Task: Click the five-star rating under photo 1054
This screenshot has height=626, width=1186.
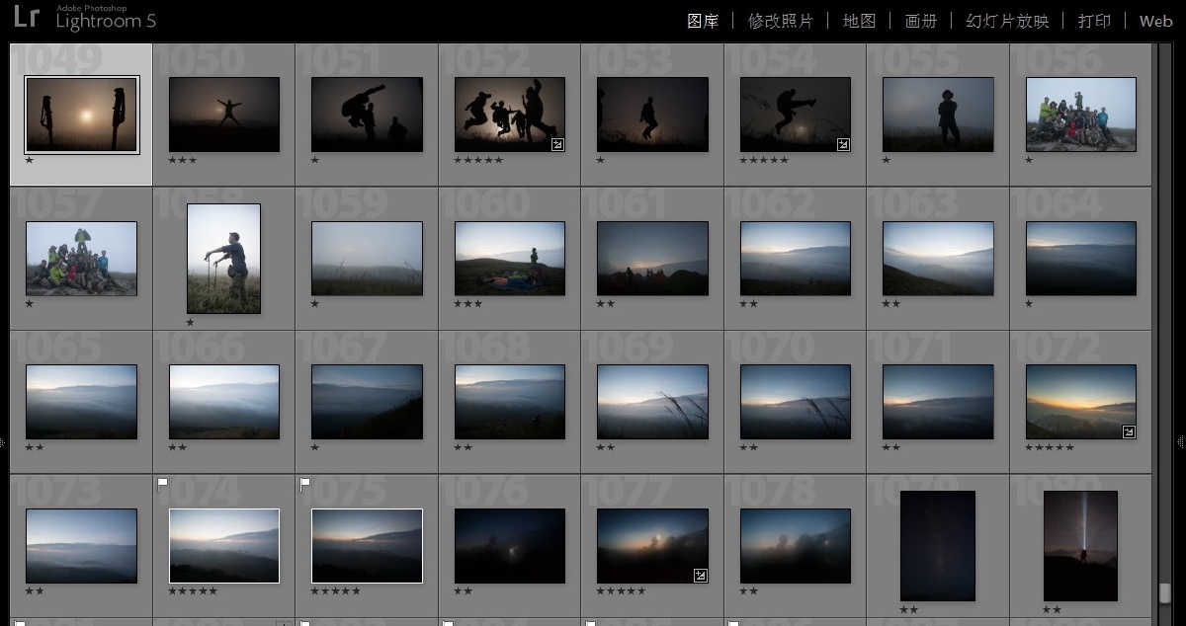Action: pos(764,160)
